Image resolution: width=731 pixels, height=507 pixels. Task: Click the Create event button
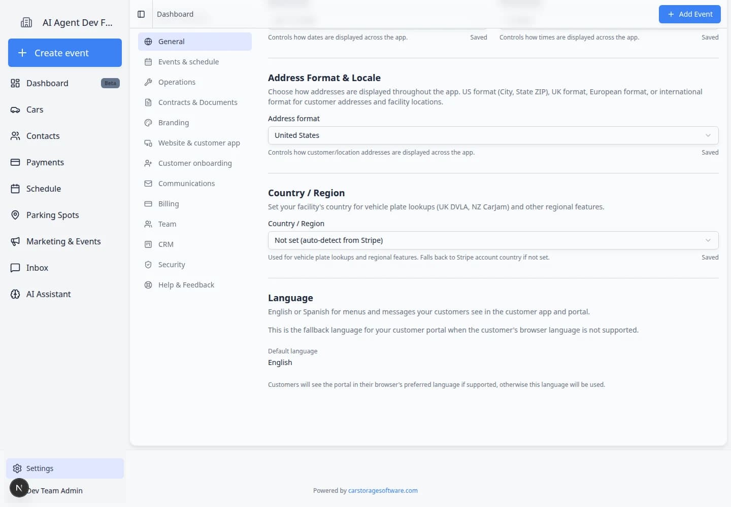tap(65, 53)
